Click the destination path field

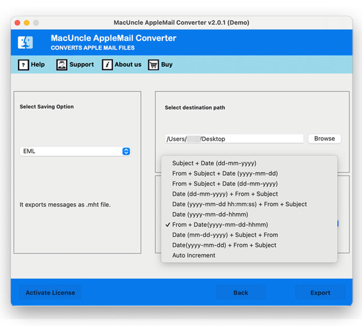coord(234,139)
